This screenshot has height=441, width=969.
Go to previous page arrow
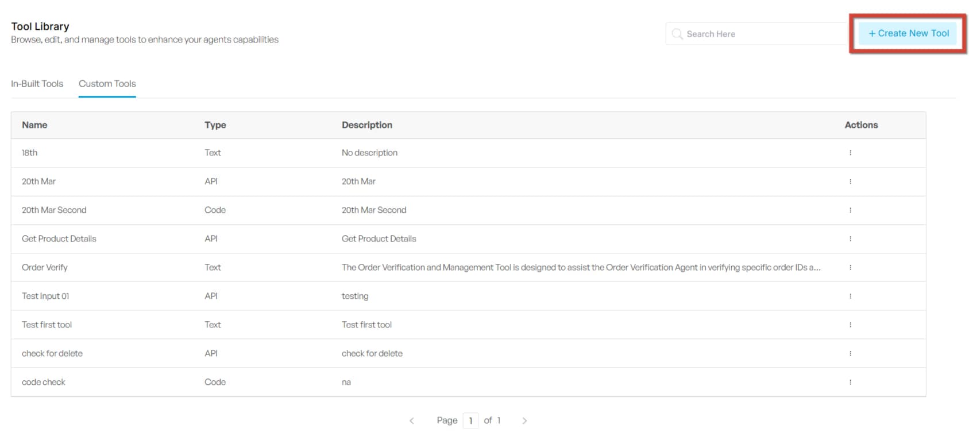click(x=412, y=421)
